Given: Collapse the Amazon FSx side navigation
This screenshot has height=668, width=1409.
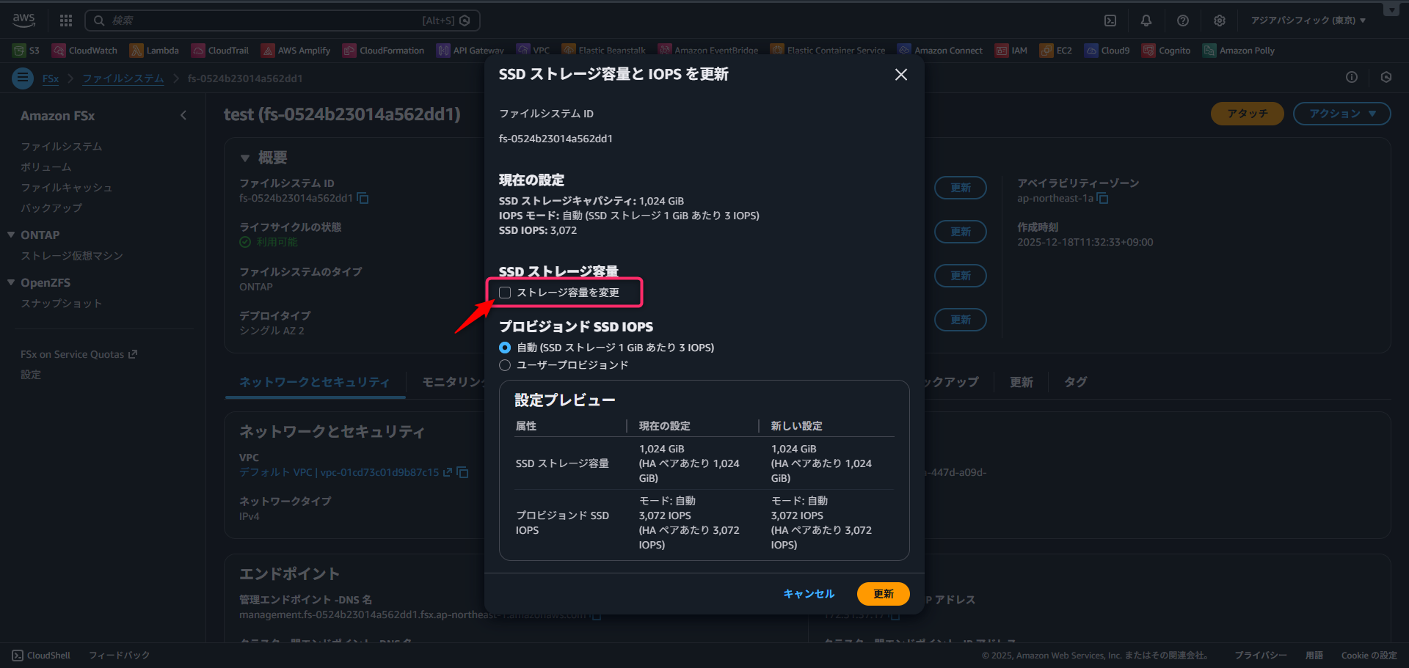Looking at the screenshot, I should point(183,115).
